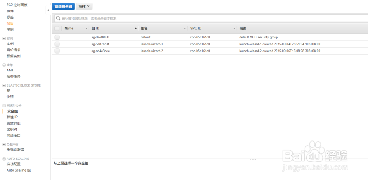Click group ID sg-0eef806b

tap(100, 37)
